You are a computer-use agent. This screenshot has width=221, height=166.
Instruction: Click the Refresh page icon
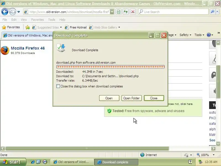pyautogui.click(x=126, y=12)
